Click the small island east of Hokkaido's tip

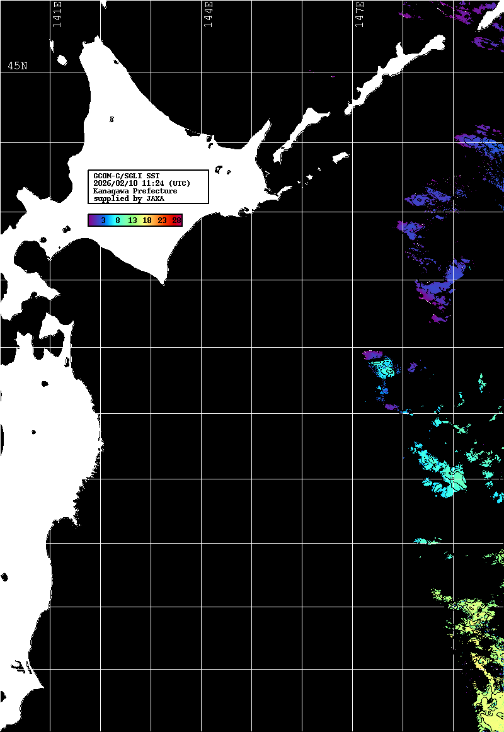point(340,156)
